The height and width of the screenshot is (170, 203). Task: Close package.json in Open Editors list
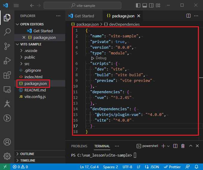pos(24,38)
